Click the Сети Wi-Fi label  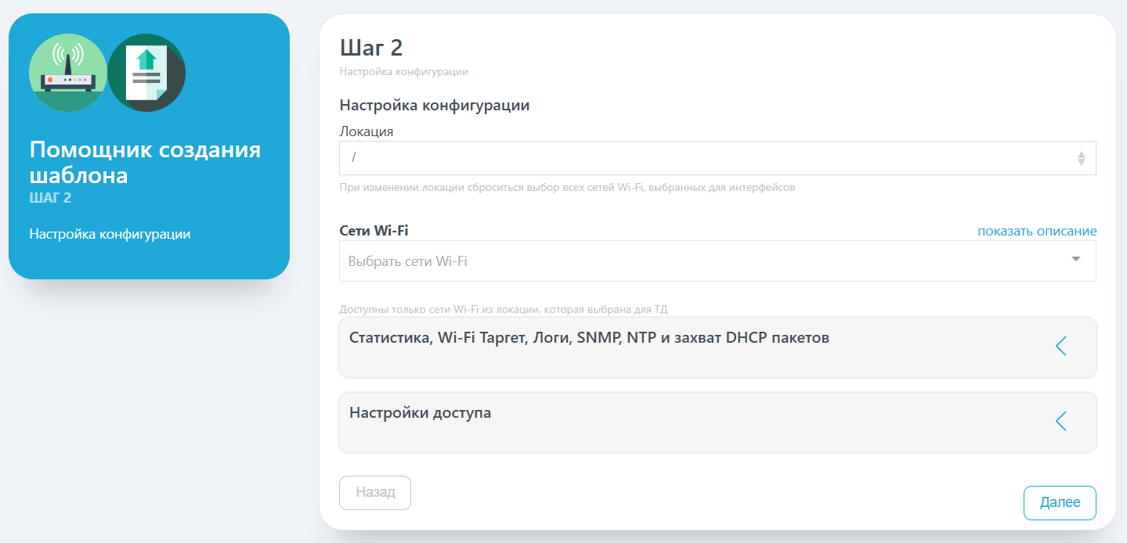374,231
